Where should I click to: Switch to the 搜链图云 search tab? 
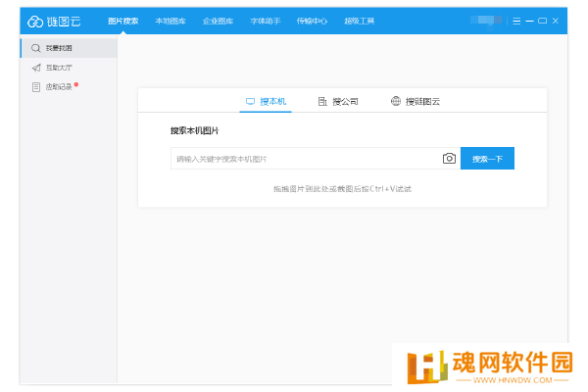tap(416, 101)
